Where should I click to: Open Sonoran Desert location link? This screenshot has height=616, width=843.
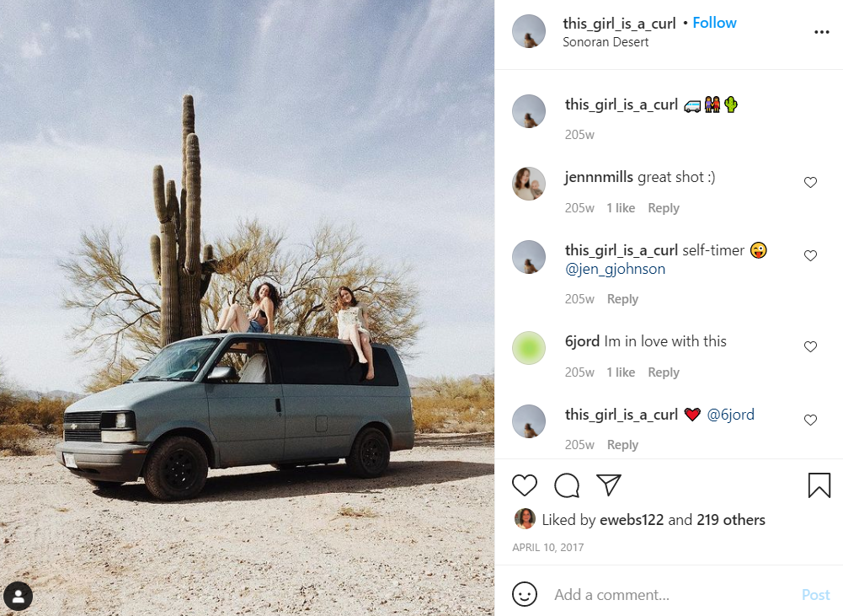[x=606, y=42]
